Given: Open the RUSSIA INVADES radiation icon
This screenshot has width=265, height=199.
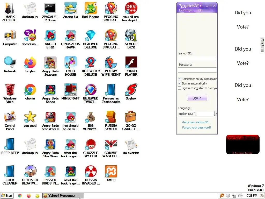Looking at the screenshot, I should (x=91, y=175).
